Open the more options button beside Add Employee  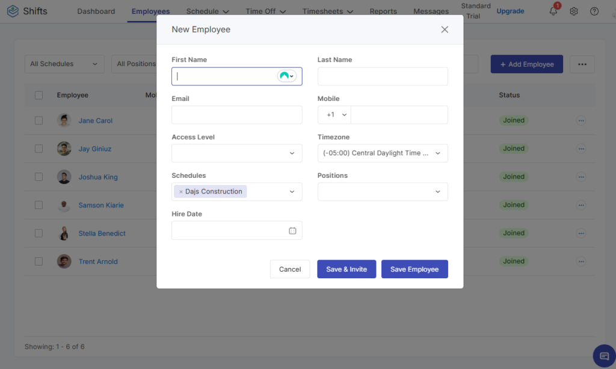coord(582,64)
